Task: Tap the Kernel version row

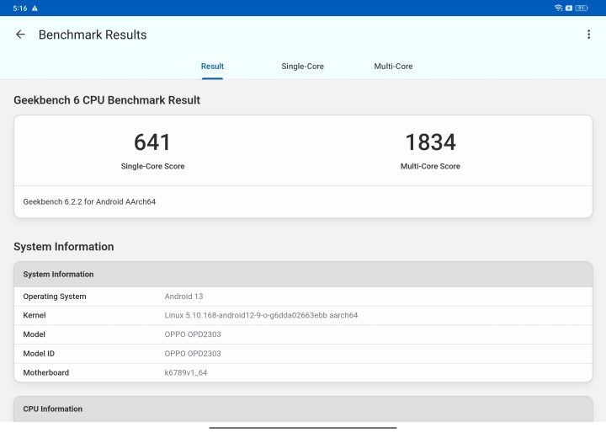Action: click(303, 315)
